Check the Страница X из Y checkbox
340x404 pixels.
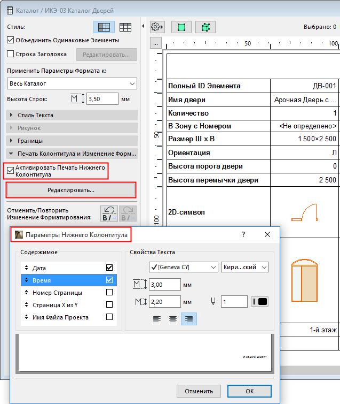point(109,304)
